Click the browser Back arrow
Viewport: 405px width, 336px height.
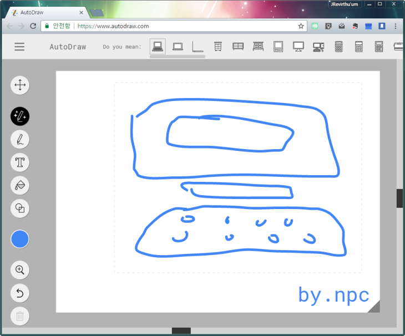coord(9,26)
